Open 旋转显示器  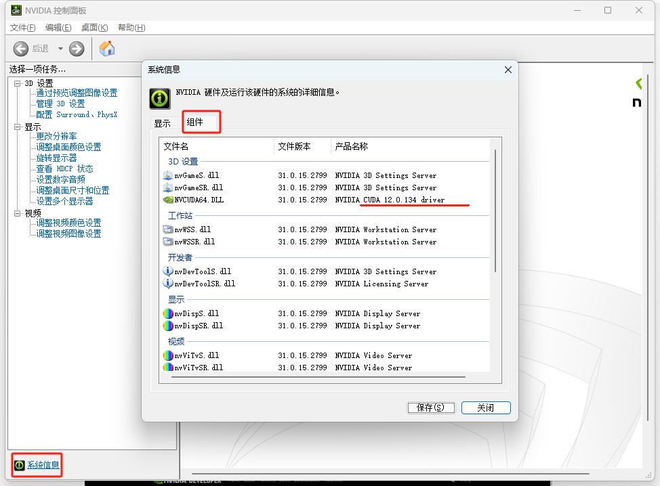coord(56,158)
